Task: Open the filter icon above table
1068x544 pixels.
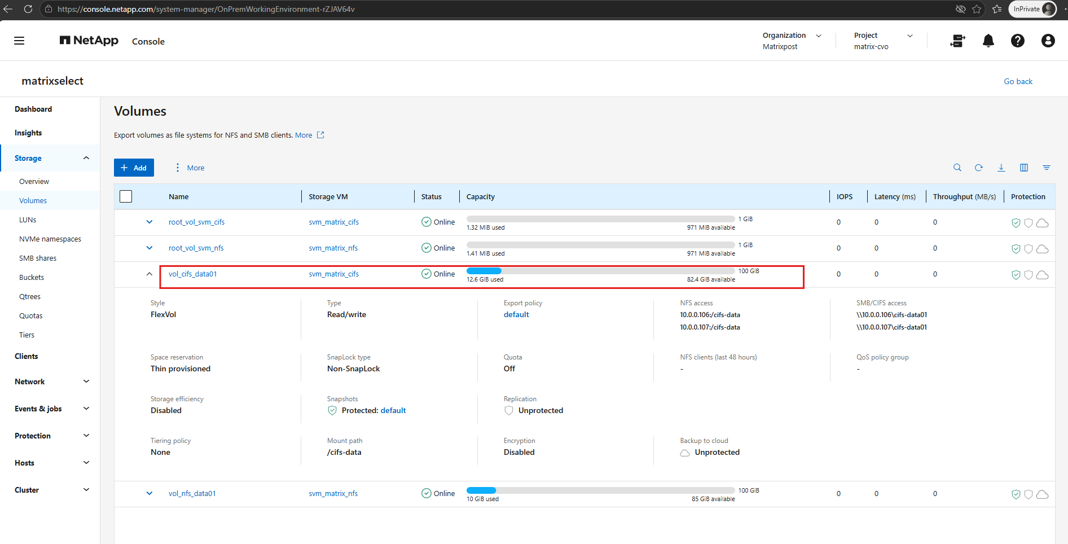Action: (x=1047, y=168)
